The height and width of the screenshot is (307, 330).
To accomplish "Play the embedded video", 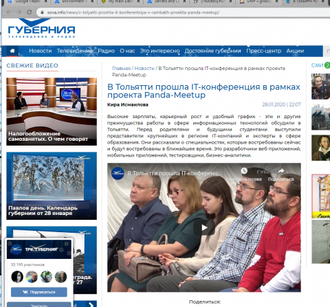I will [204, 227].
